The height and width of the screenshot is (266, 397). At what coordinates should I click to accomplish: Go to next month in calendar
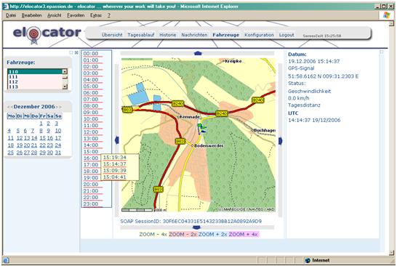(x=57, y=107)
